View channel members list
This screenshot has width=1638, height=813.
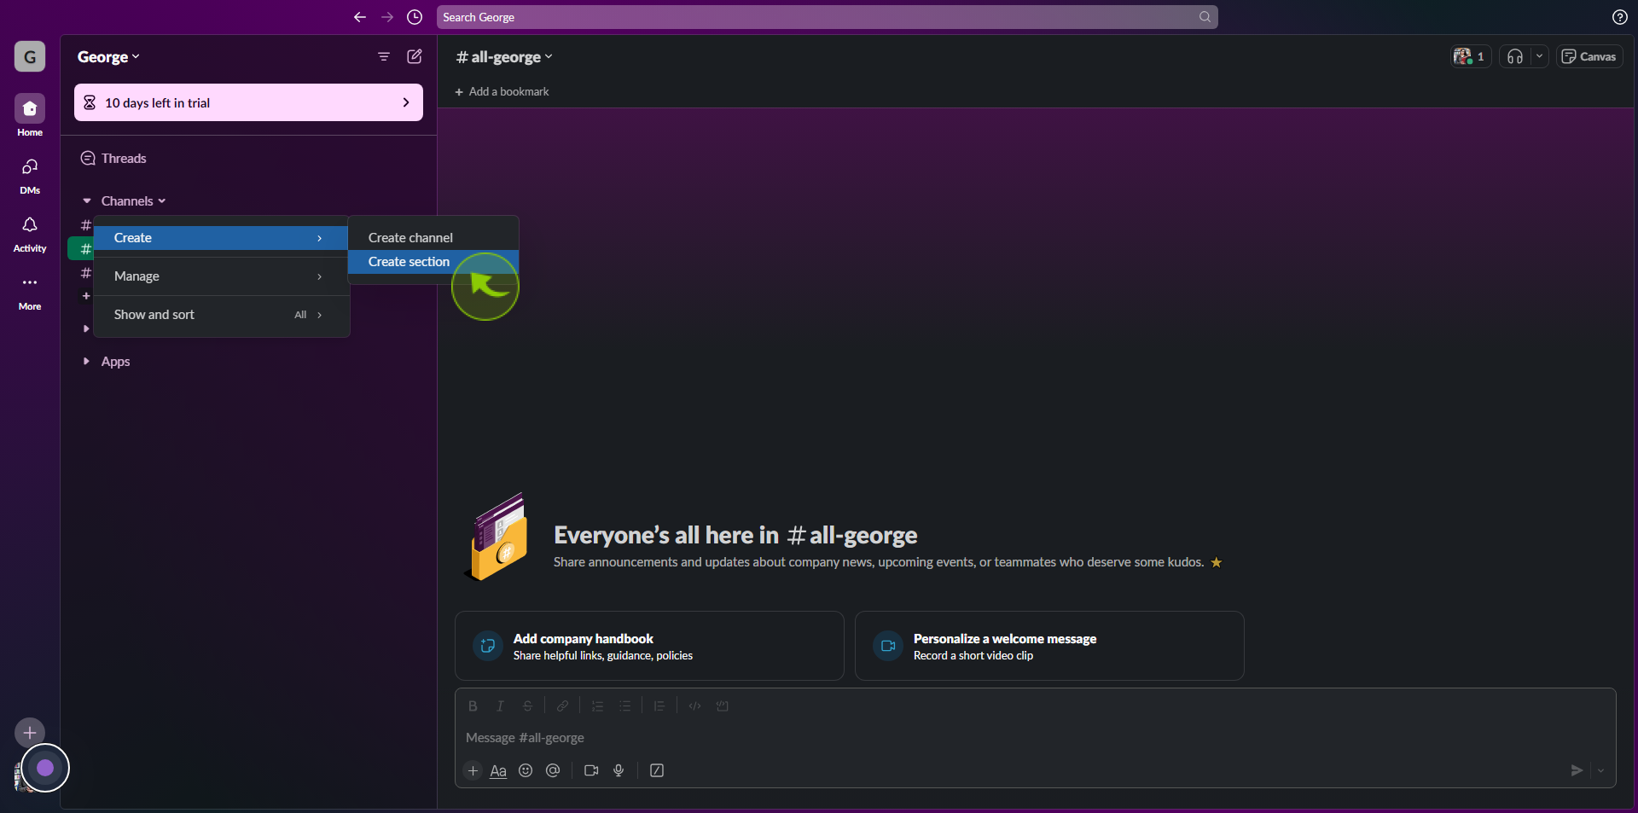tap(1471, 56)
